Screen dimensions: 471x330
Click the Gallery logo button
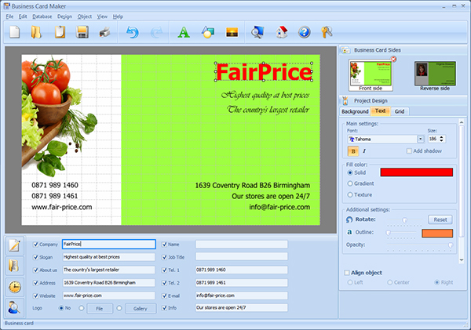[x=140, y=309]
